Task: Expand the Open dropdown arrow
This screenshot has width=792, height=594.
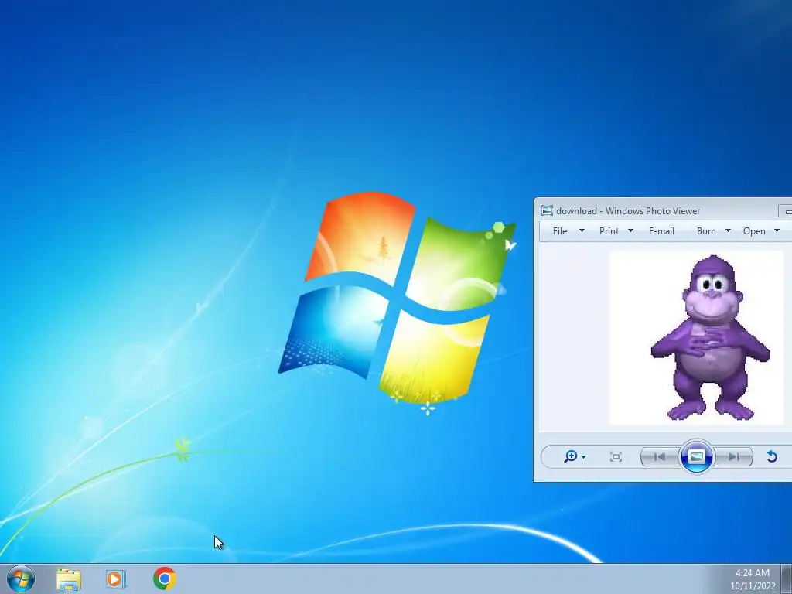Action: [777, 230]
